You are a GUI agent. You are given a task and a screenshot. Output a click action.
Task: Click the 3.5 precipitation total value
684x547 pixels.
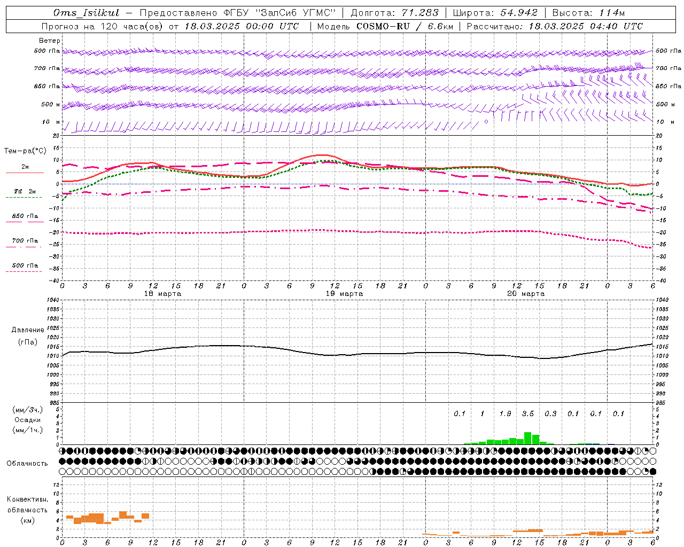[x=528, y=413]
